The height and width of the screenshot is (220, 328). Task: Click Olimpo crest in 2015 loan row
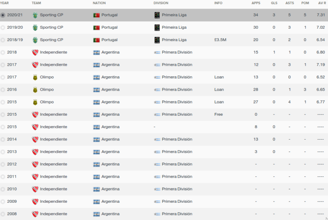tap(35, 102)
